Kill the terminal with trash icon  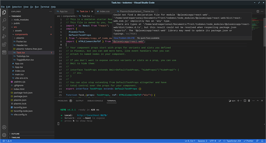coord(249,101)
